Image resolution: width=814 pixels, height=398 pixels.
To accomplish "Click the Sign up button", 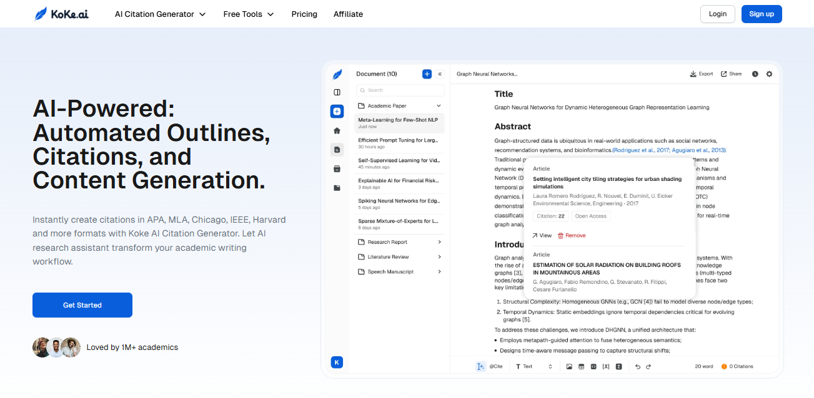I will [762, 14].
